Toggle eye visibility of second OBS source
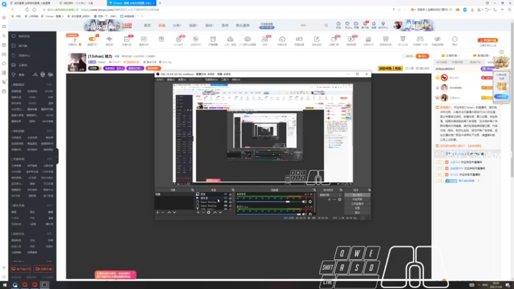The width and height of the screenshot is (514, 289). click(x=226, y=198)
